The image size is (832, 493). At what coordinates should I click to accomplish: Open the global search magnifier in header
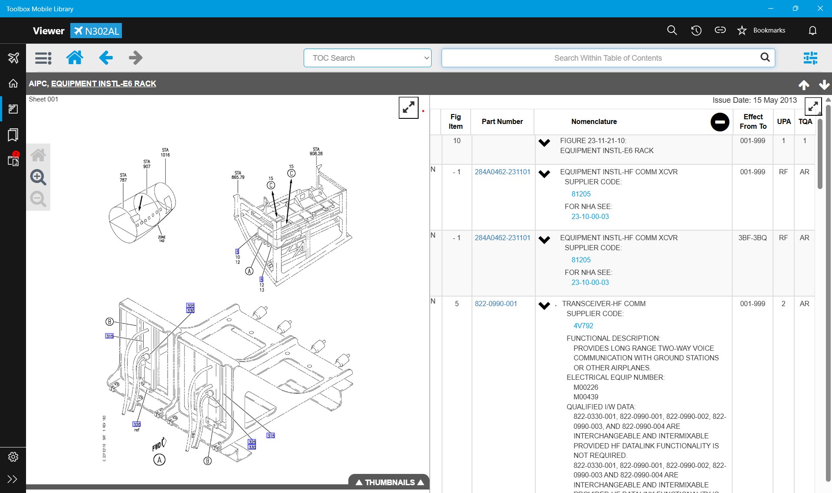pyautogui.click(x=672, y=30)
